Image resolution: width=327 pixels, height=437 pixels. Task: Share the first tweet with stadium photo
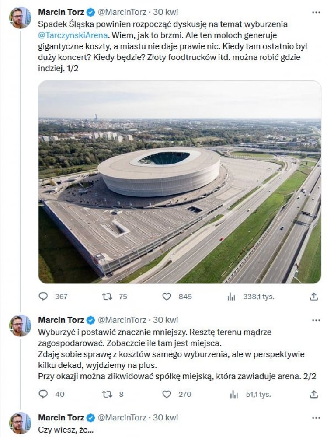pyautogui.click(x=313, y=297)
